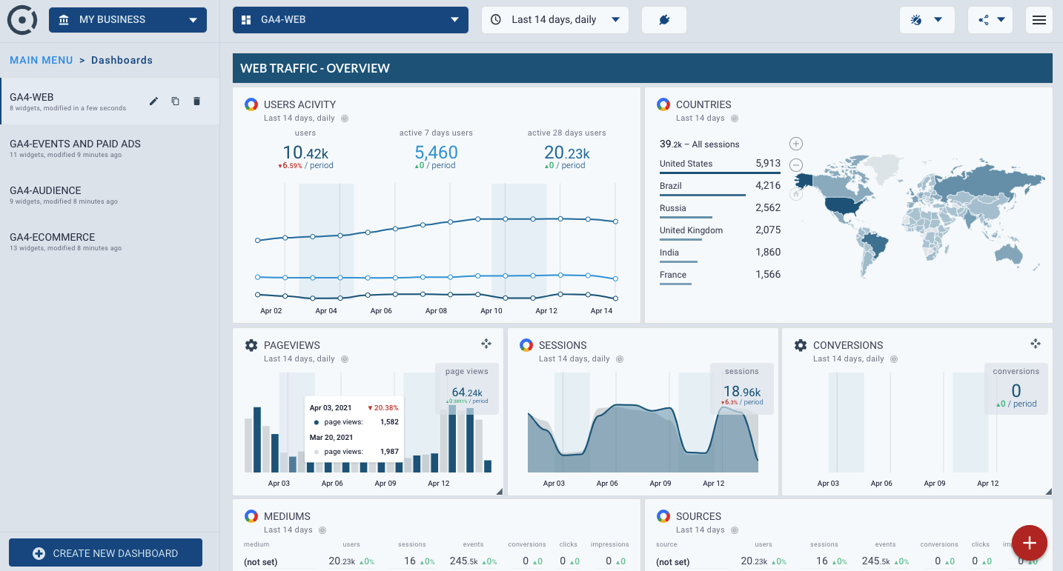Click Google Analytics icon on Mediums widget
Image resolution: width=1063 pixels, height=571 pixels.
click(x=251, y=516)
